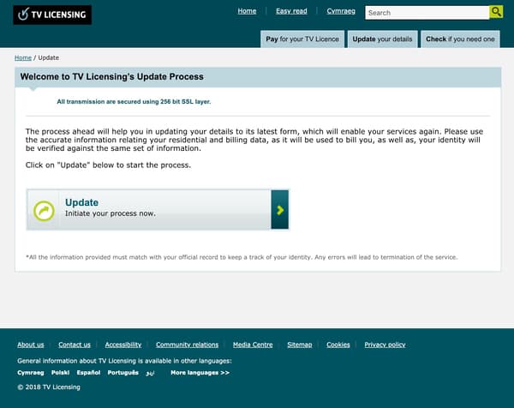
Task: Open the About us footer link
Action: pos(31,345)
